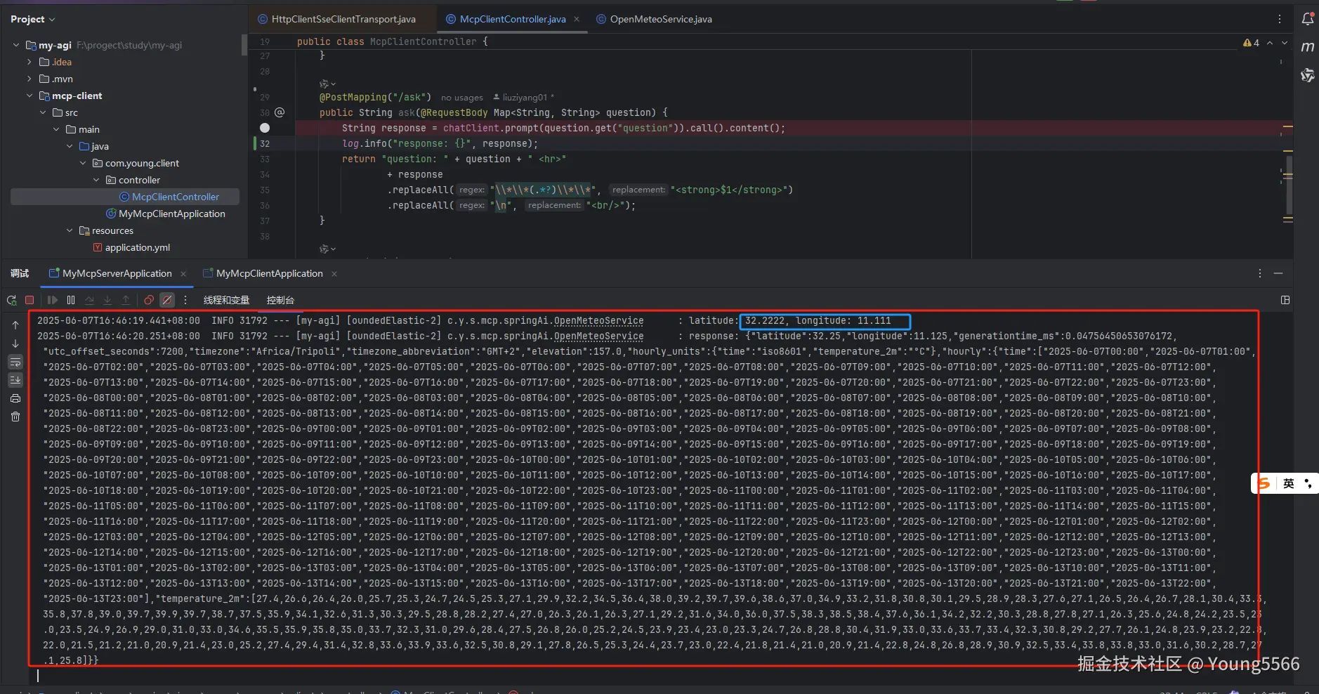This screenshot has width=1319, height=694.
Task: Collapse the controller package
Action: [x=96, y=180]
